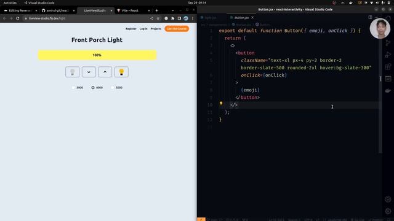
Task: Bookmark this page with the star icon
Action: [x=158, y=18]
